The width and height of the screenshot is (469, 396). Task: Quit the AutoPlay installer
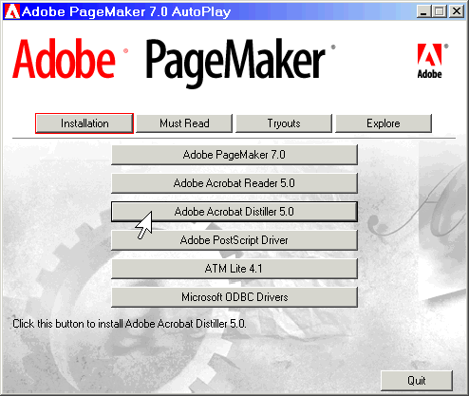coord(417,381)
